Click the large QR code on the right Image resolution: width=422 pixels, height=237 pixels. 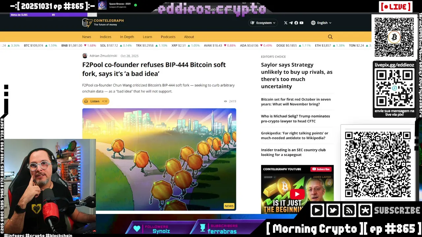[378, 164]
